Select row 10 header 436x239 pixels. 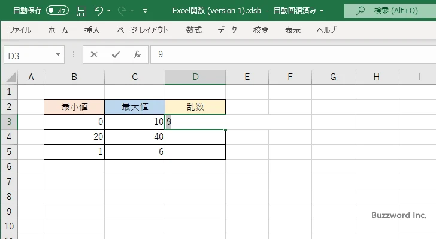tap(9, 226)
